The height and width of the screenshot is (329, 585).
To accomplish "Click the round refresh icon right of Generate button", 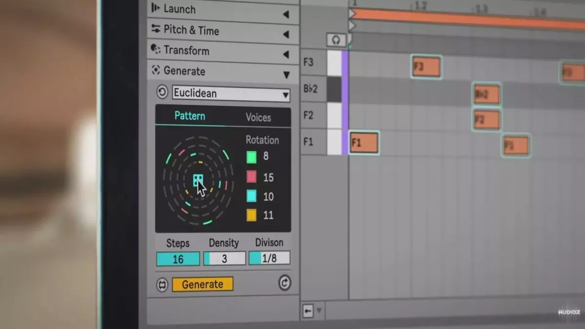I will [x=285, y=282].
